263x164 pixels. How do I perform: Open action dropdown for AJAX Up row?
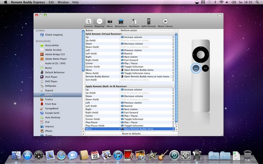pos(173,37)
